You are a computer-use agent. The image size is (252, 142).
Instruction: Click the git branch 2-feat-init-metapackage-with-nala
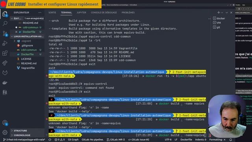(x=24, y=140)
